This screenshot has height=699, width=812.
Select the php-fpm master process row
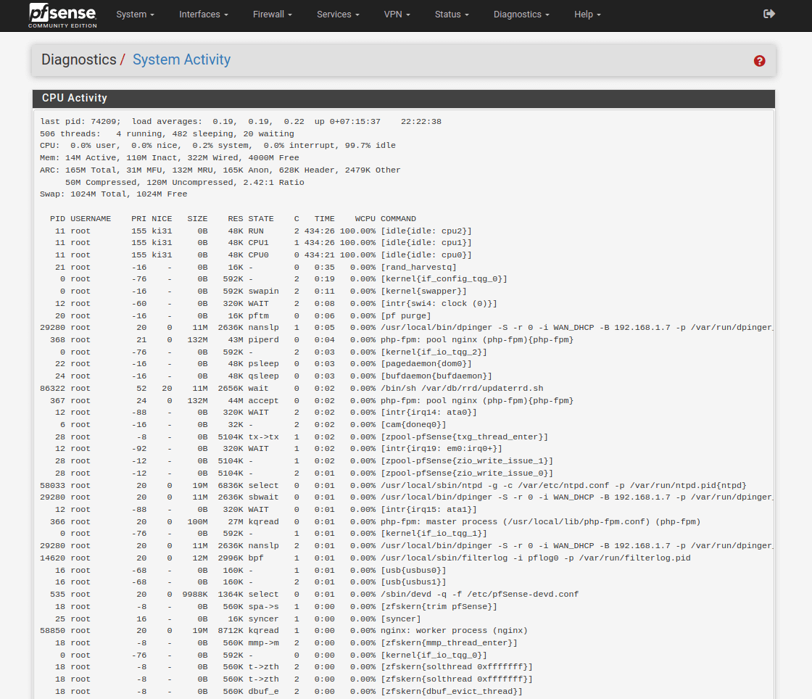click(x=370, y=521)
